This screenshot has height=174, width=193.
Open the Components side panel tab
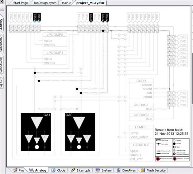tap(1, 43)
